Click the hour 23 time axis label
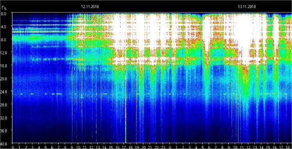292x149 pixels. (x=163, y=147)
